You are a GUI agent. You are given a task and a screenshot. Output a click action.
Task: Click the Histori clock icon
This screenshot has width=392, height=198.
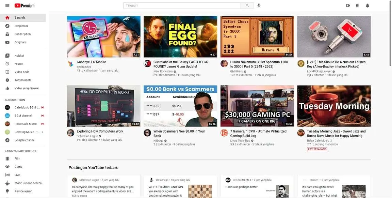(7, 64)
